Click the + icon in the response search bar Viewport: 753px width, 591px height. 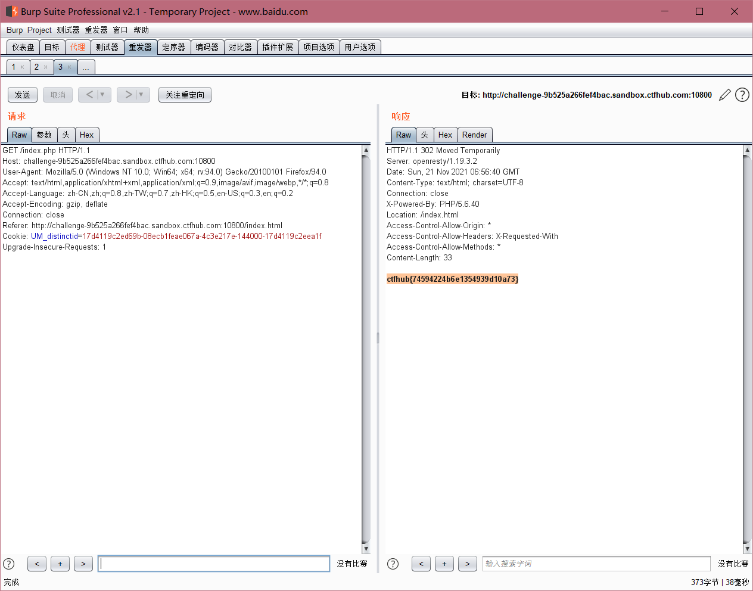pos(444,564)
